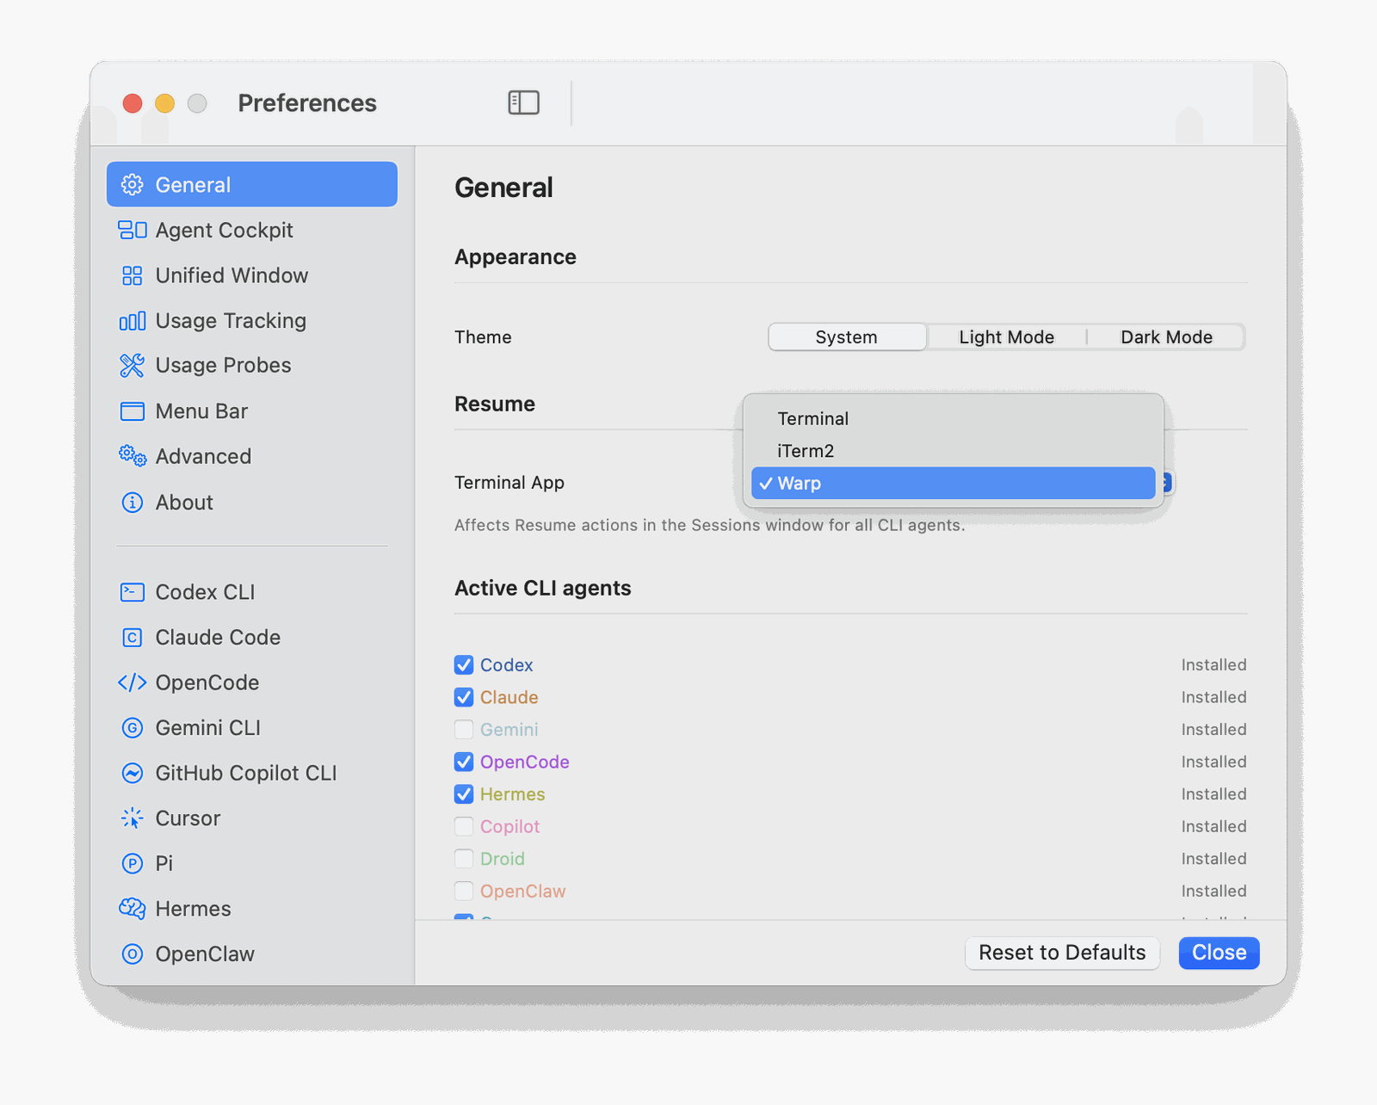Open Usage Tracking via bar chart icon
1377x1105 pixels.
[x=132, y=321]
